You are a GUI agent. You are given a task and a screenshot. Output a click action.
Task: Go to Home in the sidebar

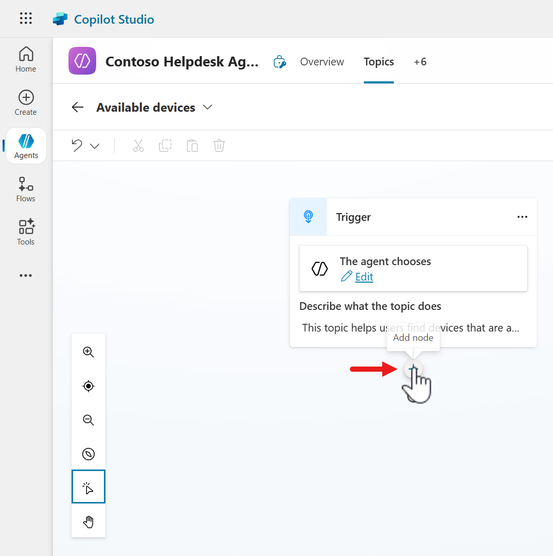(x=26, y=59)
